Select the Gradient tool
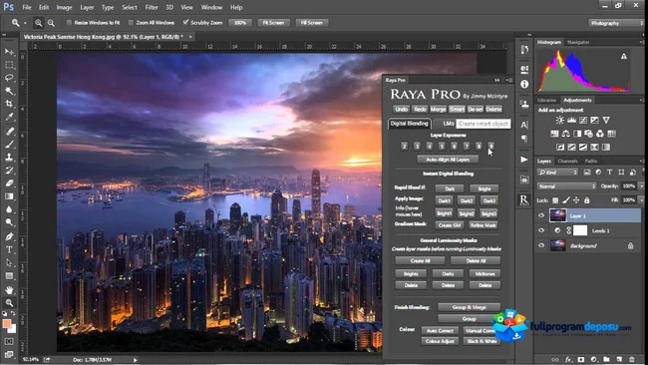Screen dimensions: 648x365 (x=9, y=196)
